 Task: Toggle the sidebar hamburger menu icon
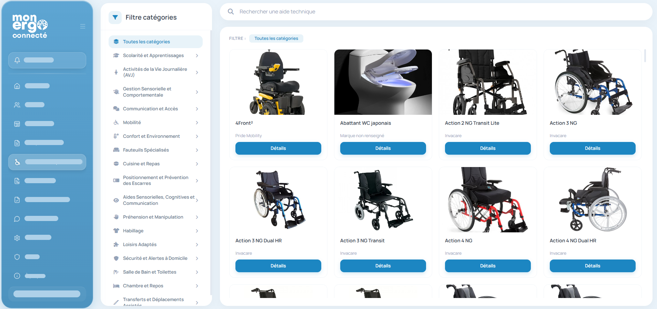pos(83,26)
